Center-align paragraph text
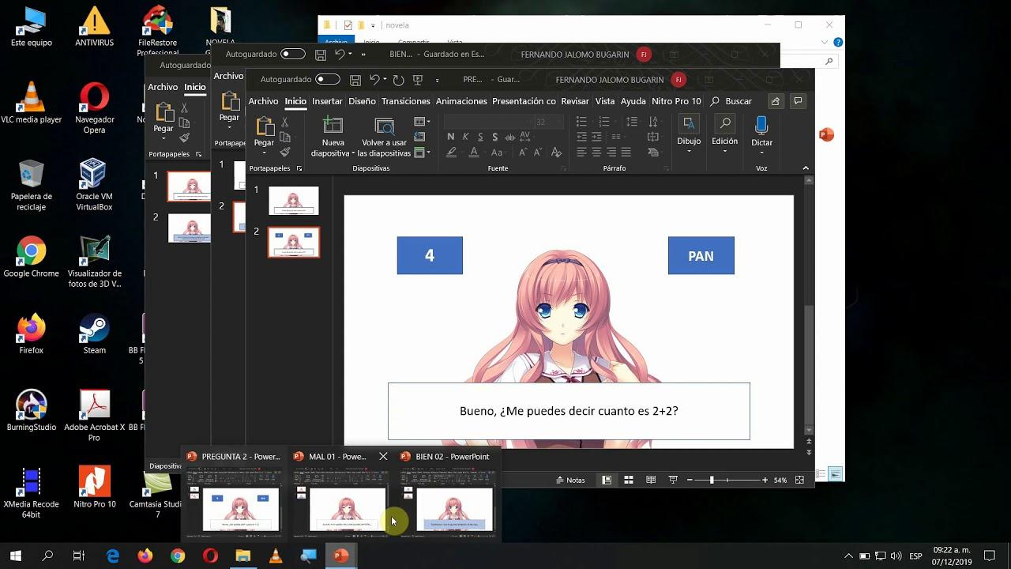Screen dimensions: 1011x569 click(x=596, y=152)
